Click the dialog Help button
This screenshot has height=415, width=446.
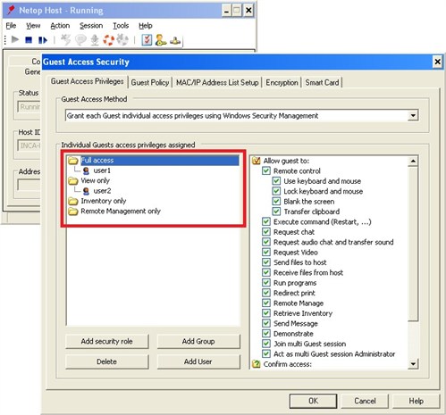coord(416,401)
